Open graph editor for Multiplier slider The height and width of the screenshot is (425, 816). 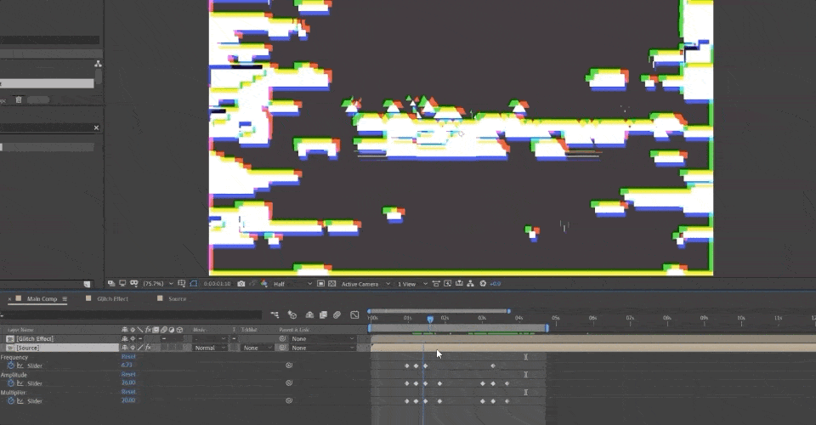pos(20,400)
